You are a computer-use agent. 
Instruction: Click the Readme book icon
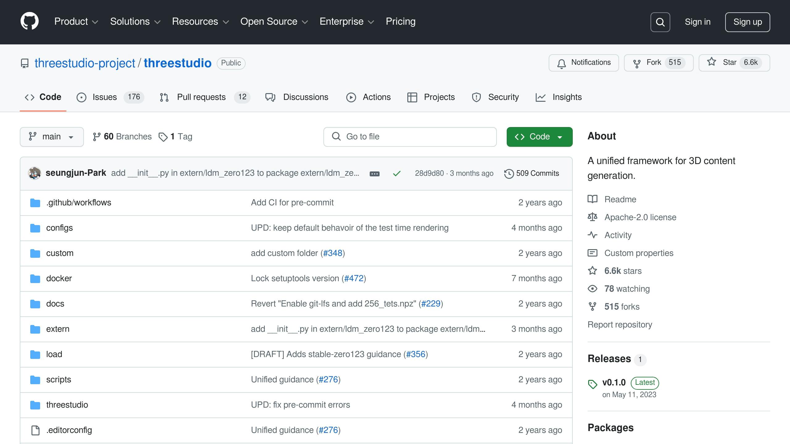[592, 199]
